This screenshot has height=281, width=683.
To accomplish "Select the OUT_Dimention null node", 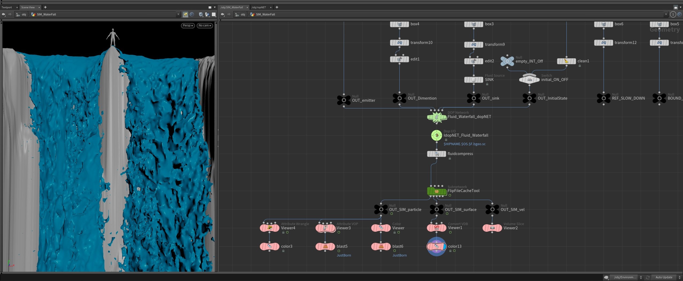I will coord(399,98).
